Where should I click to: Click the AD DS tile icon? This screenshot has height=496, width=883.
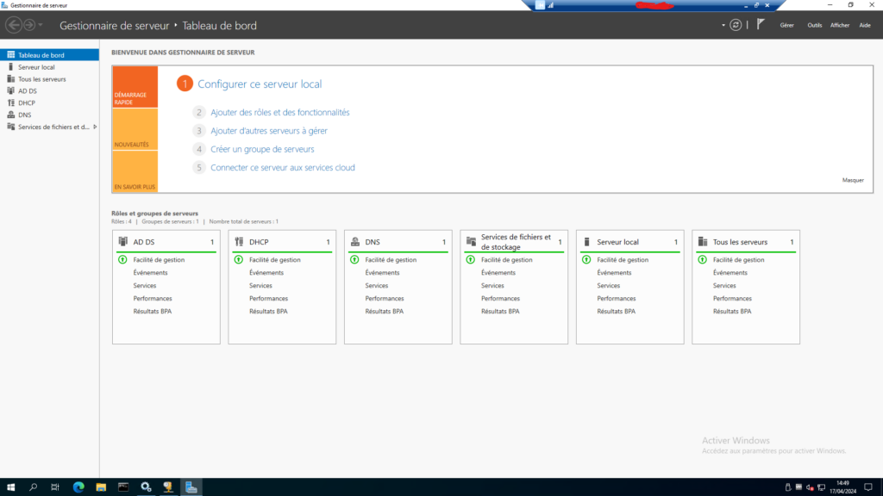123,242
